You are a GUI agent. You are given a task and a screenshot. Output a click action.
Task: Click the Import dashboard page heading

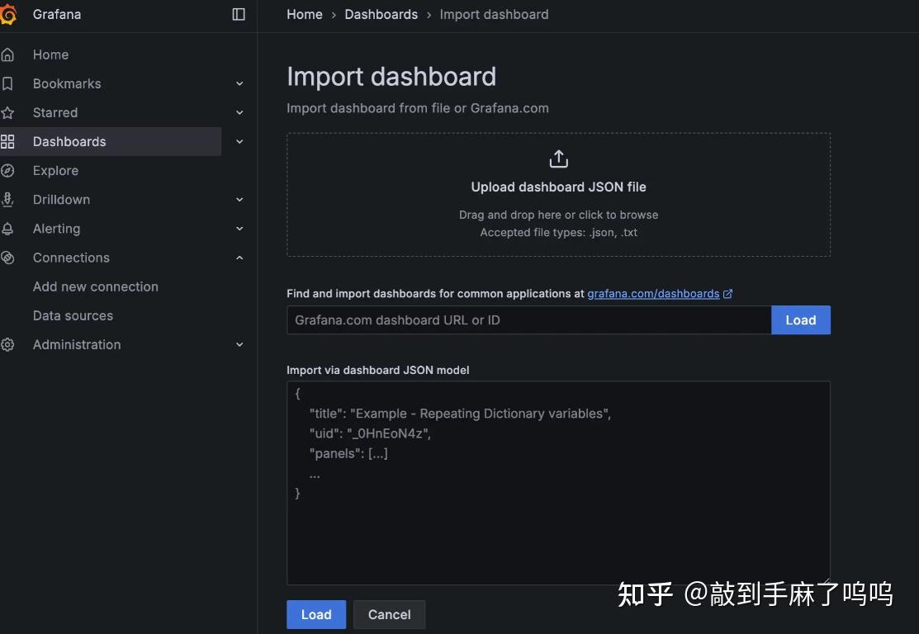tap(391, 77)
